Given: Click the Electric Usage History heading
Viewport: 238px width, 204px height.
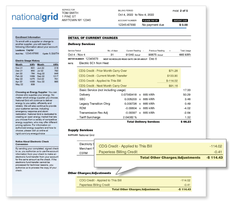Looking at the screenshot, I should coord(27,60).
